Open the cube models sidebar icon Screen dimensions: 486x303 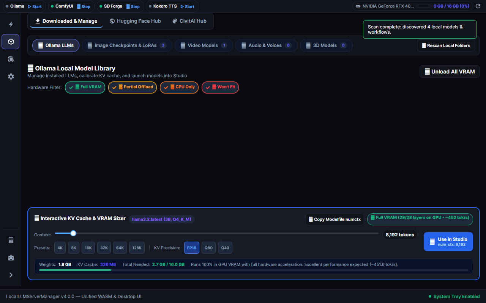pyautogui.click(x=11, y=42)
